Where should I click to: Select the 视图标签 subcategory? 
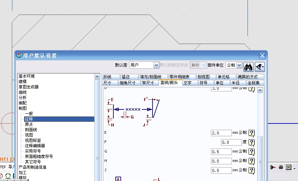pos(33,140)
